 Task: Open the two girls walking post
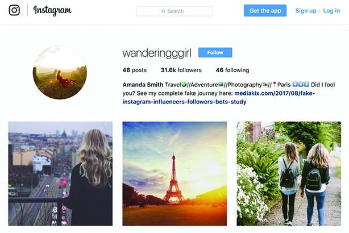pyautogui.click(x=289, y=173)
